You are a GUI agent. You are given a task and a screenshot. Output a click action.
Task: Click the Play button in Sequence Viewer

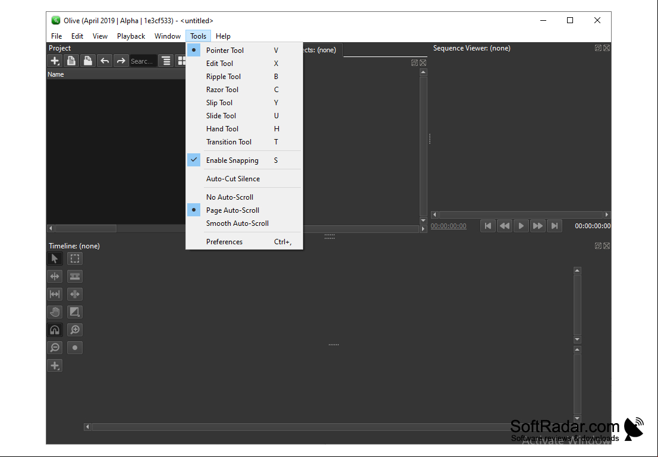pos(521,226)
